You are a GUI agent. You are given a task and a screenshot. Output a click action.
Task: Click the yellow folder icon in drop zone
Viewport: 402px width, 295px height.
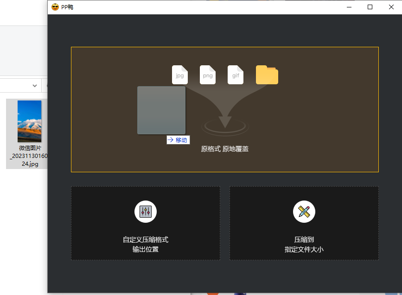pyautogui.click(x=267, y=75)
